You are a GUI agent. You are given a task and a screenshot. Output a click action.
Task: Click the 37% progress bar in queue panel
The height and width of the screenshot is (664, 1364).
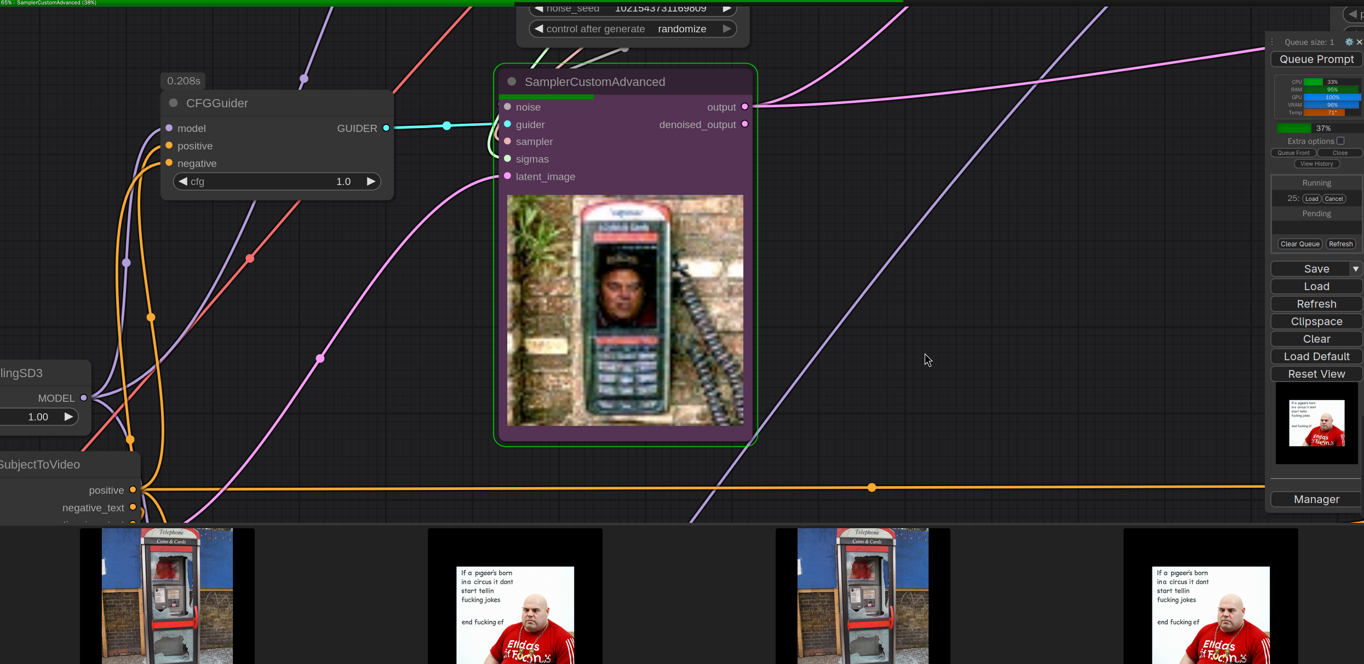tap(1319, 128)
